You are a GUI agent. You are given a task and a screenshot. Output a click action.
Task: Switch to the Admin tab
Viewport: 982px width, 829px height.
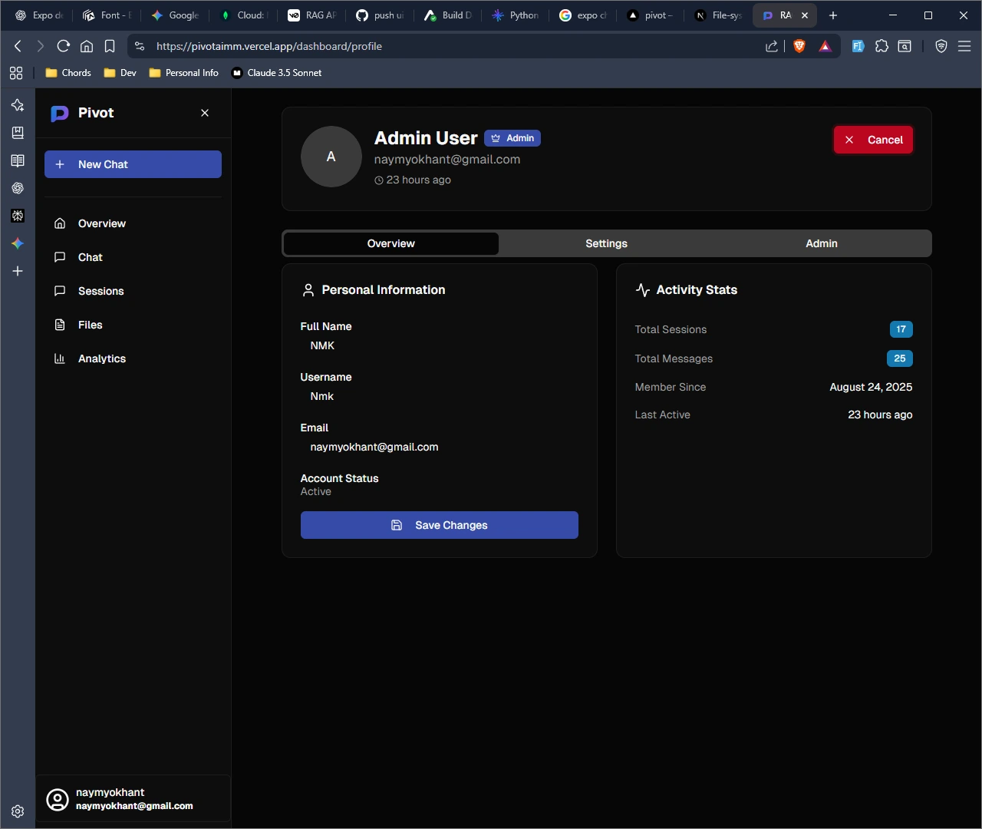click(821, 243)
